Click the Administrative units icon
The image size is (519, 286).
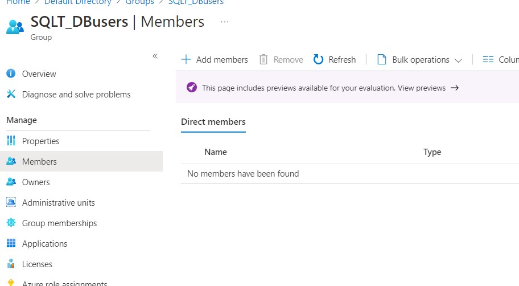(x=11, y=202)
